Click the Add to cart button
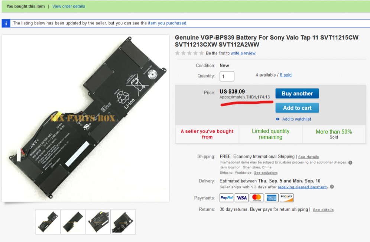The image size is (370, 242). point(297,108)
